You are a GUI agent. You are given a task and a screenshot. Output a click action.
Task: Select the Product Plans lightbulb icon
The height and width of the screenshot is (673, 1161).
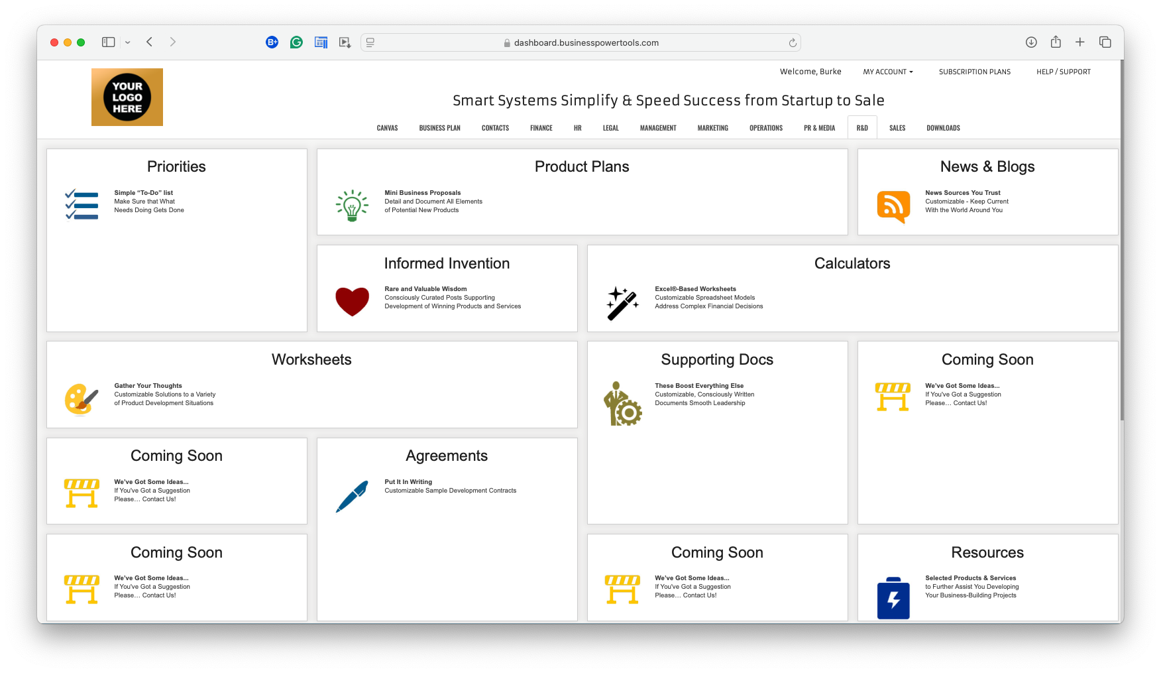352,205
